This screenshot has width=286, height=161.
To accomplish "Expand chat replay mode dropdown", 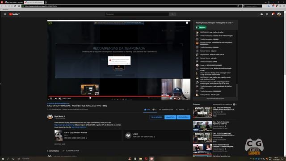I will tap(214, 23).
